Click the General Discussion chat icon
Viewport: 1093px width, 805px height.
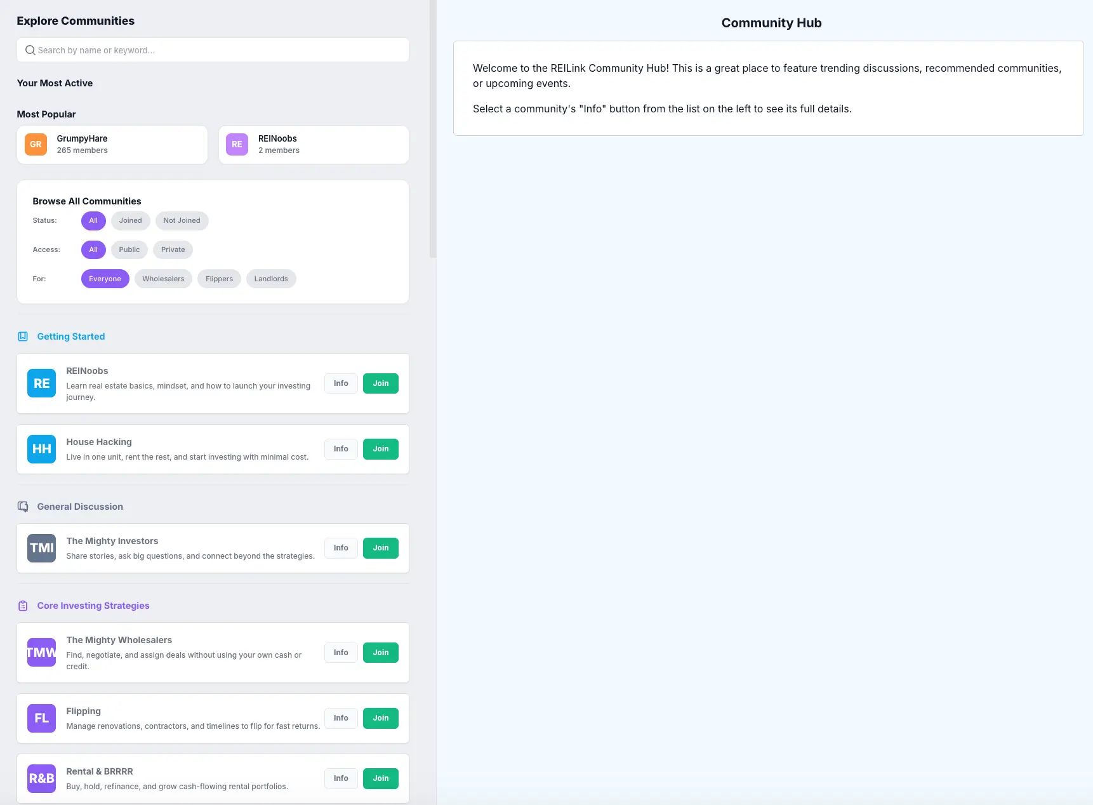click(23, 506)
